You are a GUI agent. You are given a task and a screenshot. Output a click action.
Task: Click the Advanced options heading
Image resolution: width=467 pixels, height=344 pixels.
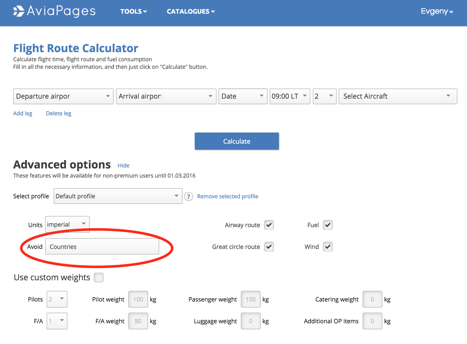pos(62,165)
